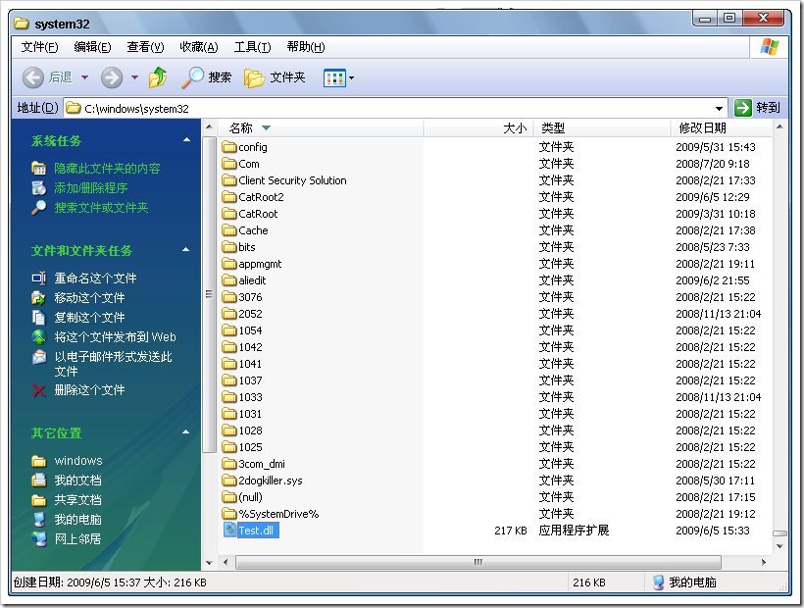Click the address bar path field
Screen dimensions: 804x608
(396, 108)
